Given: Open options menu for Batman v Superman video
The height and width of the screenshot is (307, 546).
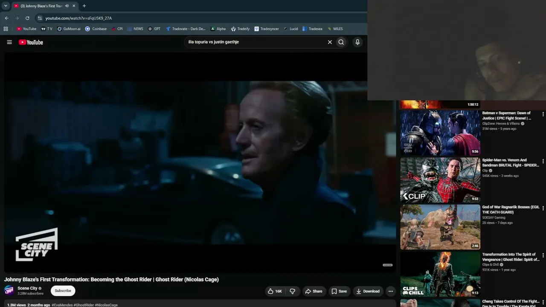Looking at the screenshot, I should point(543,114).
